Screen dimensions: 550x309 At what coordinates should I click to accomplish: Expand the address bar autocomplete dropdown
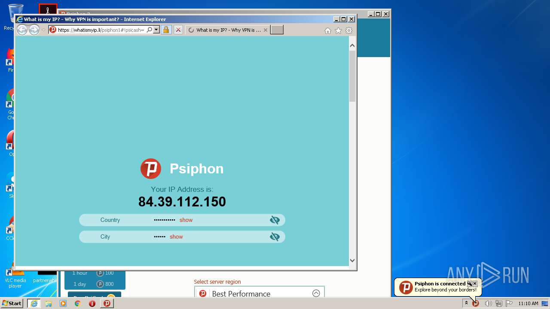156,30
